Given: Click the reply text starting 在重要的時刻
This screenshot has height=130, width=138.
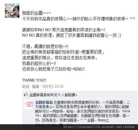Looking at the screenshot, I should click(x=82, y=112).
